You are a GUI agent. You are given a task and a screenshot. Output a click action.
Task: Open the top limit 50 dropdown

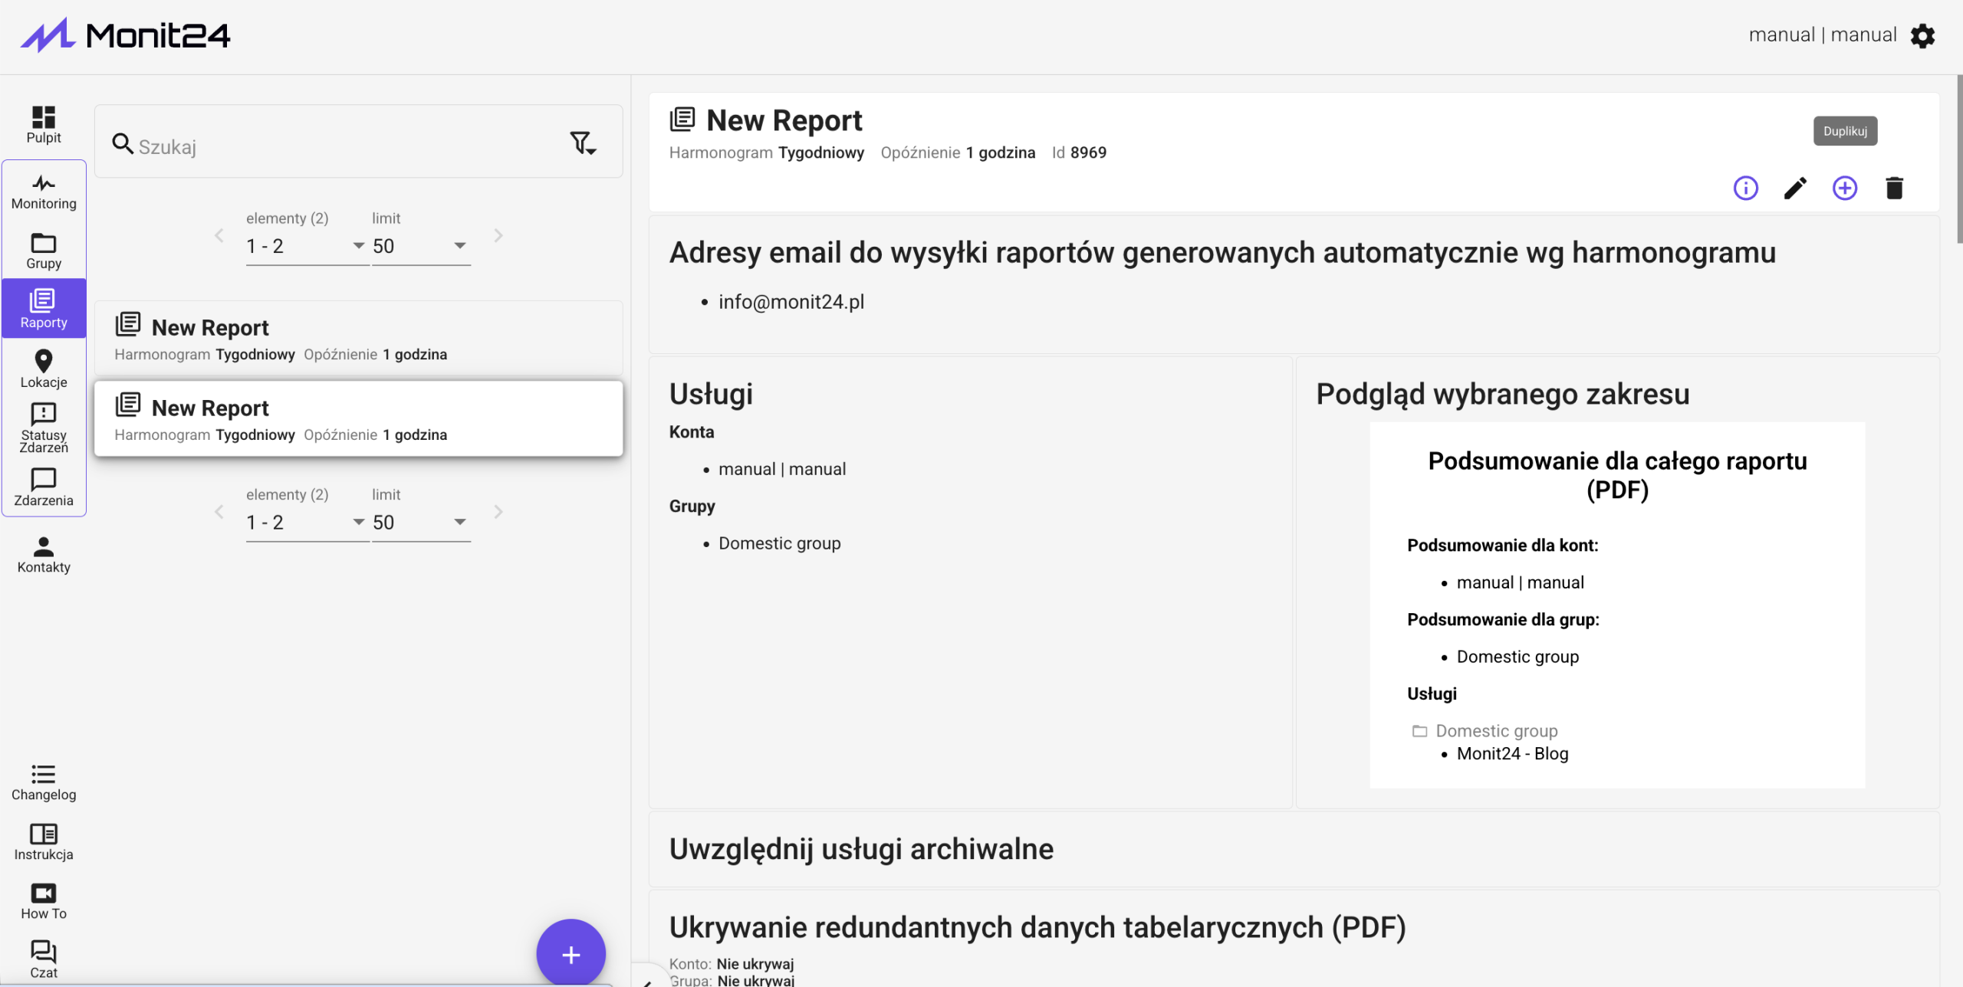click(420, 246)
